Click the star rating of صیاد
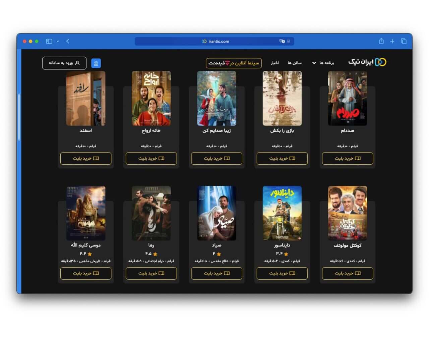Image resolution: width=429 pixels, height=338 pixels. (217, 254)
